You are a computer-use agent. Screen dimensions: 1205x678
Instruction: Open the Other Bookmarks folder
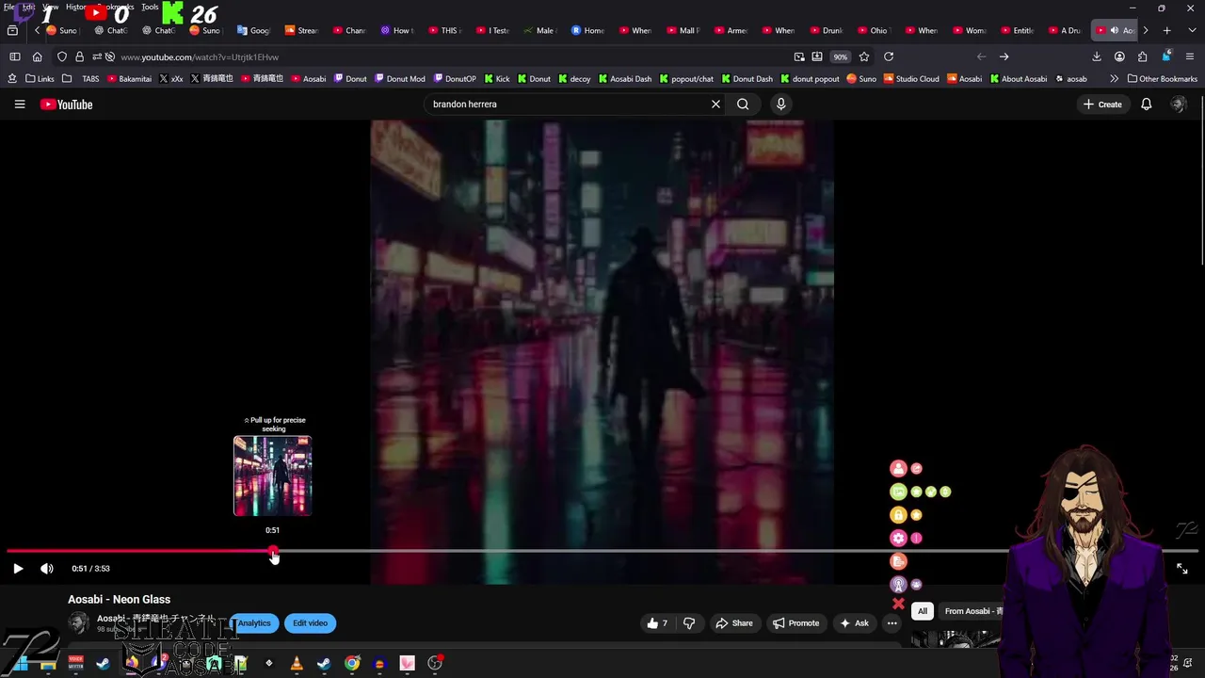click(1163, 79)
